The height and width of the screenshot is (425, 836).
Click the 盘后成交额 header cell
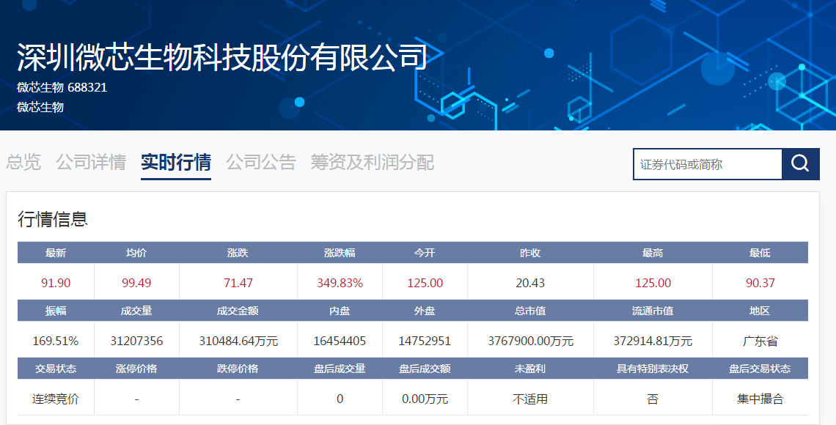(425, 369)
